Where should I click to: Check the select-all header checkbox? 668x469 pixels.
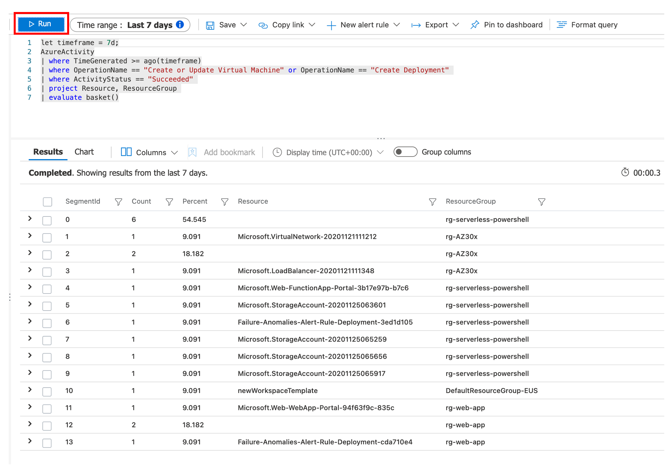tap(47, 202)
